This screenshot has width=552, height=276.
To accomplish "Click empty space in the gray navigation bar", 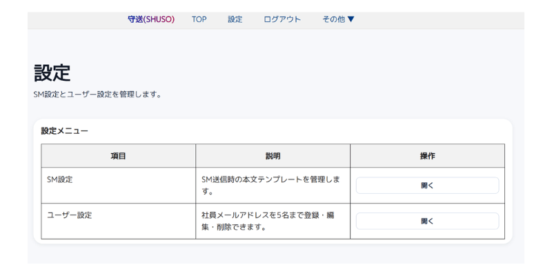I will 442,19.
